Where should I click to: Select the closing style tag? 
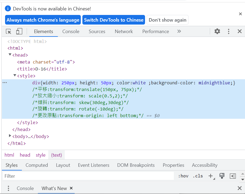[27, 122]
